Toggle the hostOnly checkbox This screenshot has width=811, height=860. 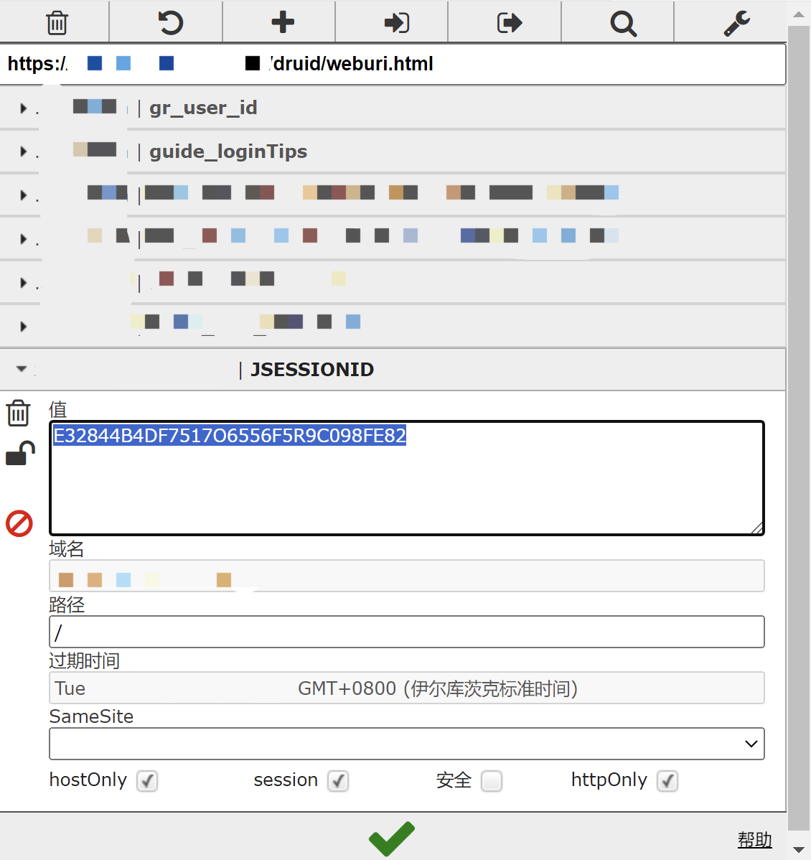[x=147, y=780]
